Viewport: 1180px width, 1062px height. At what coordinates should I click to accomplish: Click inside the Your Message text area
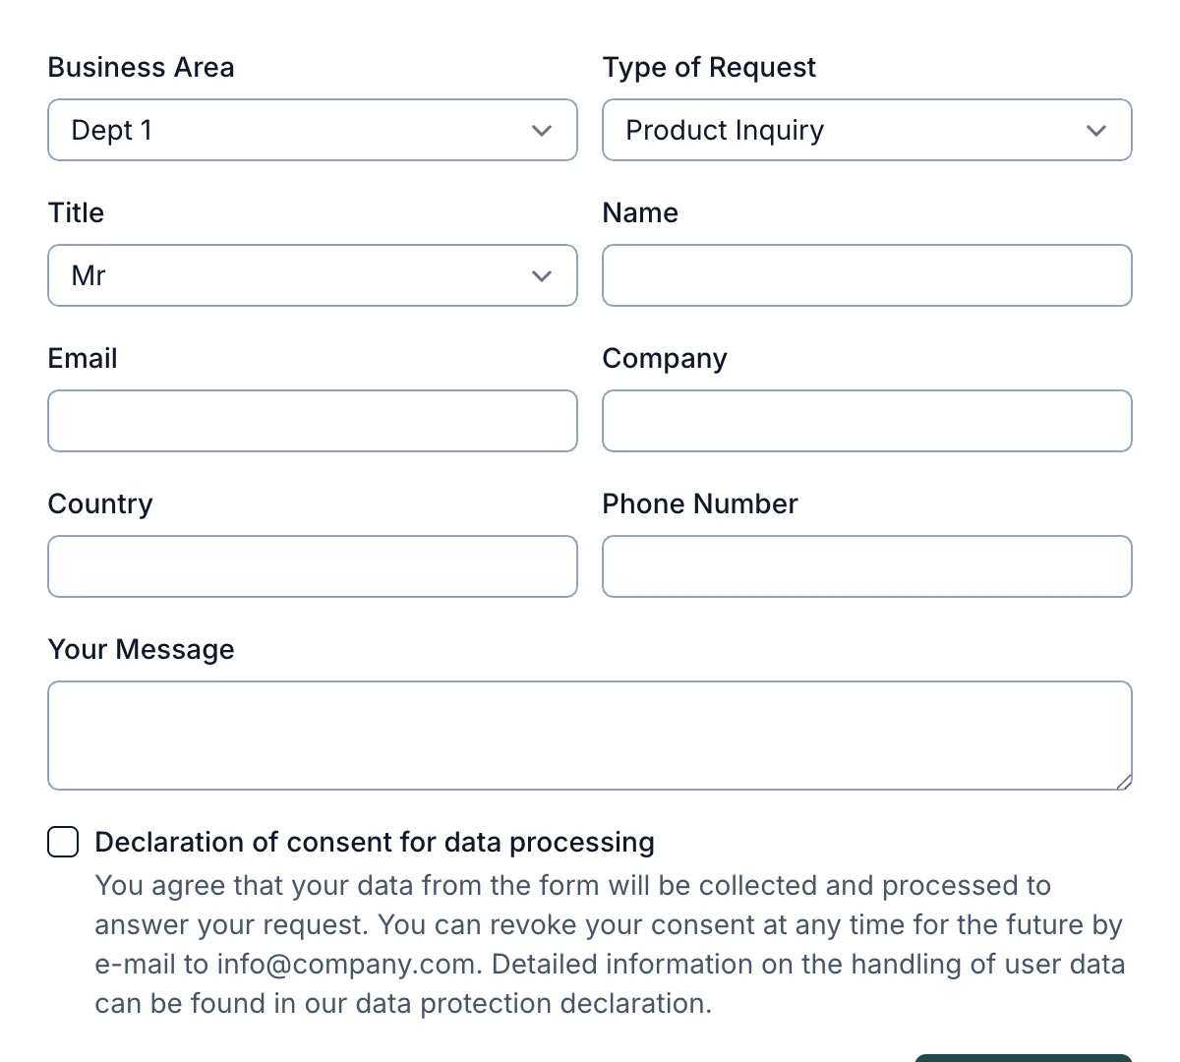pos(590,736)
